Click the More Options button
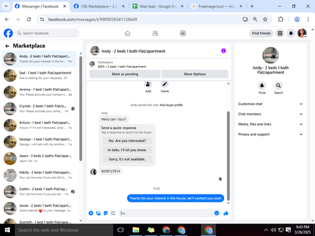 (195, 74)
